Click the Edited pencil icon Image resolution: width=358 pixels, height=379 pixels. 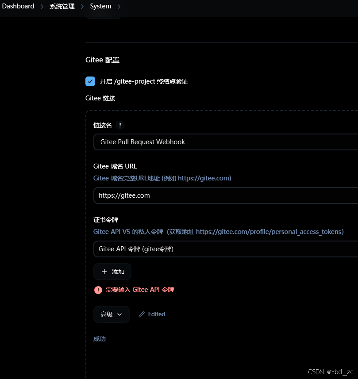tap(142, 314)
